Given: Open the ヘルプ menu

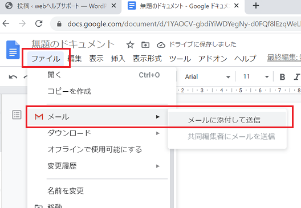Looking at the screenshot, I should [x=245, y=58].
